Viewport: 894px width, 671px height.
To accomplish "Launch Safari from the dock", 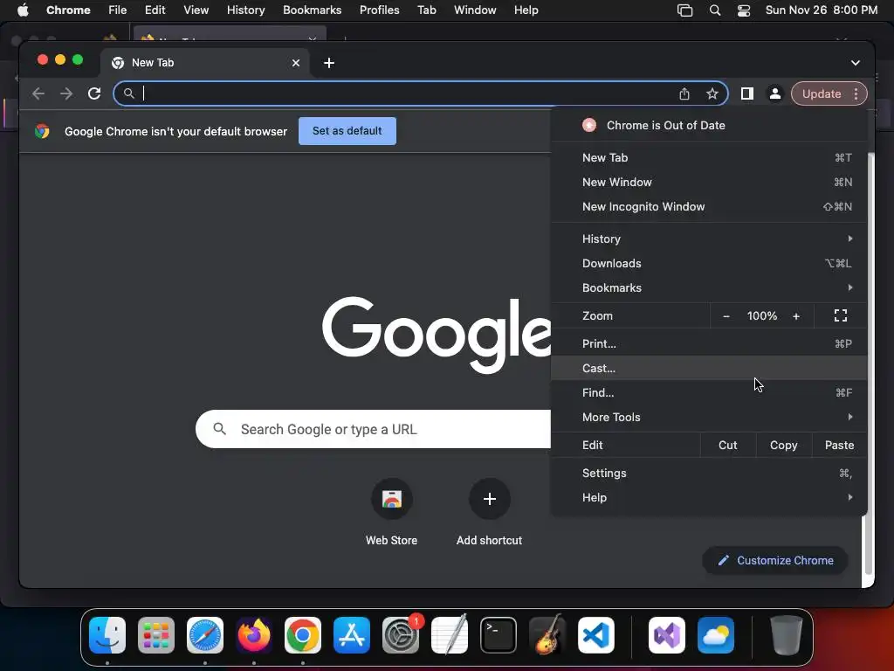I will [x=205, y=635].
